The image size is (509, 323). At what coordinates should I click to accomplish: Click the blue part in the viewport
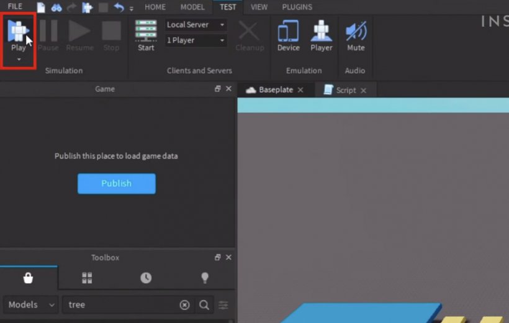[x=360, y=313]
